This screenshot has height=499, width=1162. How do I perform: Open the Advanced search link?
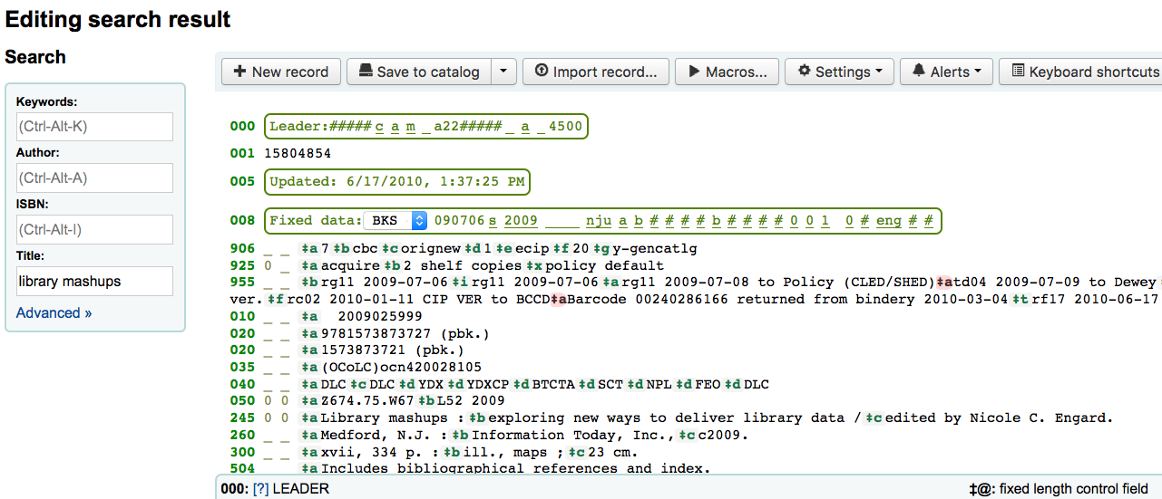tap(54, 312)
